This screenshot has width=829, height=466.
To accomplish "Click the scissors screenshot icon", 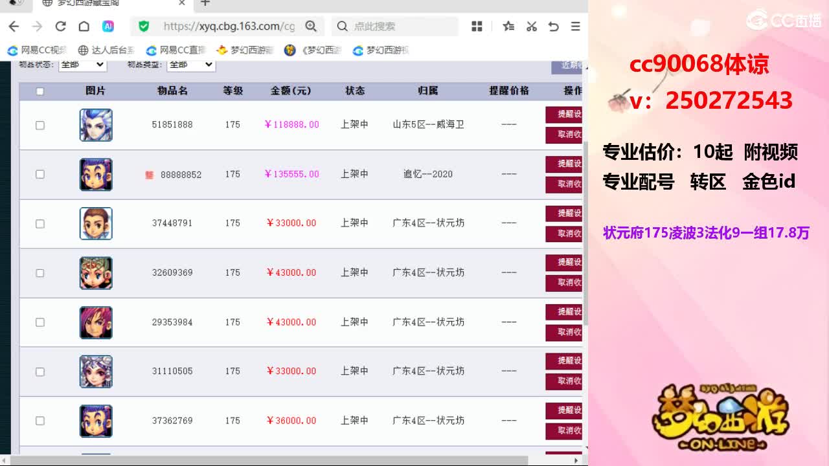I will (531, 27).
